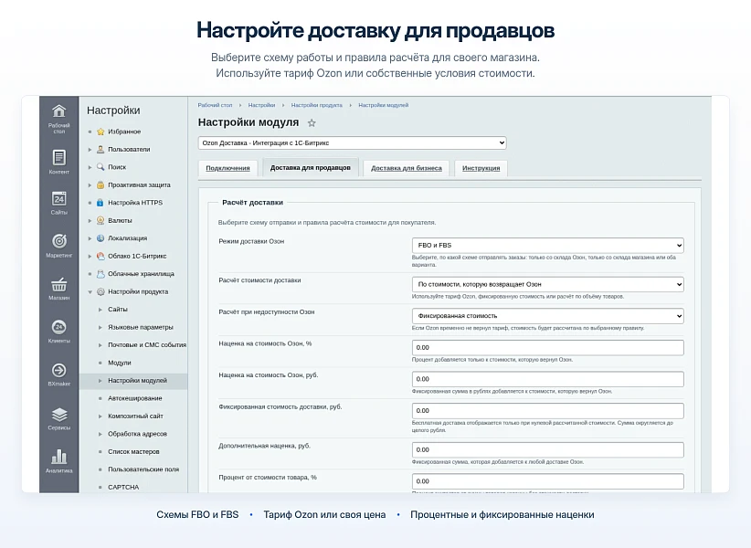Open the Сайты sidebar icon

click(x=58, y=198)
